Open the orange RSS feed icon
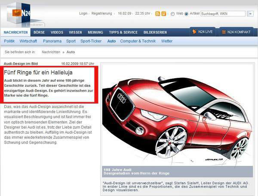This screenshot has height=196, width=258. (157, 14)
